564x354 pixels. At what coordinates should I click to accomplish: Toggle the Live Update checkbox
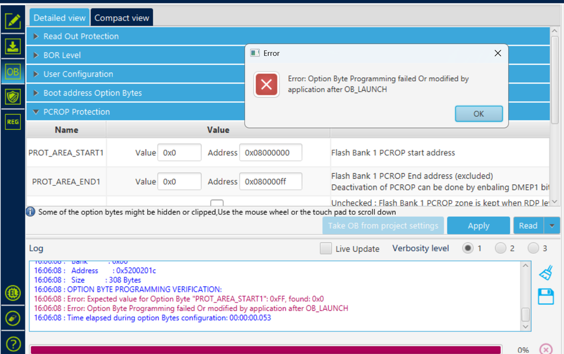326,248
